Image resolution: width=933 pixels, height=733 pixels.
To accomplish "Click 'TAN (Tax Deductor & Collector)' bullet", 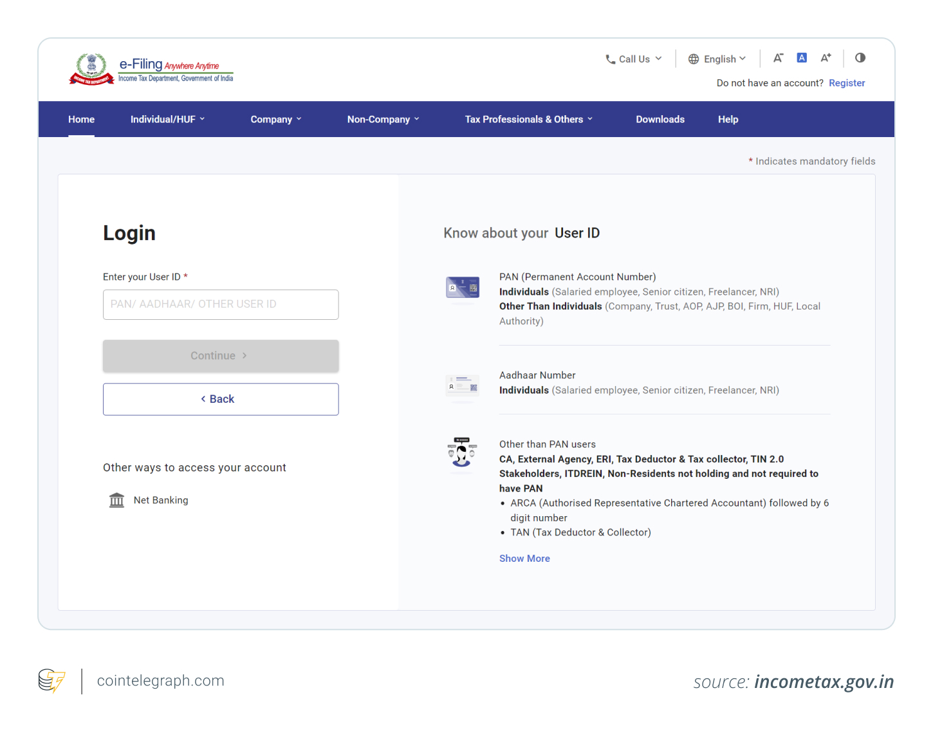I will point(580,532).
